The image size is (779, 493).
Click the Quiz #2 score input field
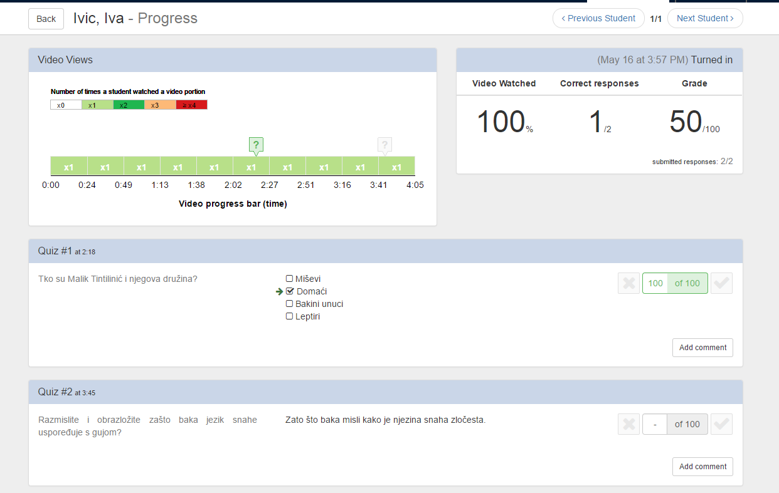tap(655, 424)
